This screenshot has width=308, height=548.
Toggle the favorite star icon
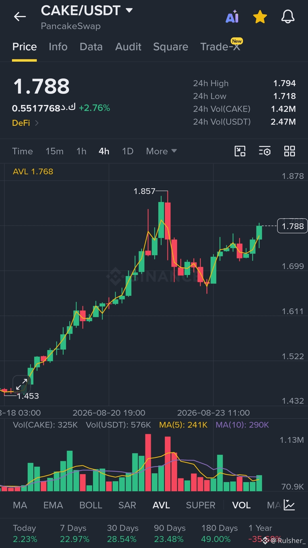click(x=260, y=17)
